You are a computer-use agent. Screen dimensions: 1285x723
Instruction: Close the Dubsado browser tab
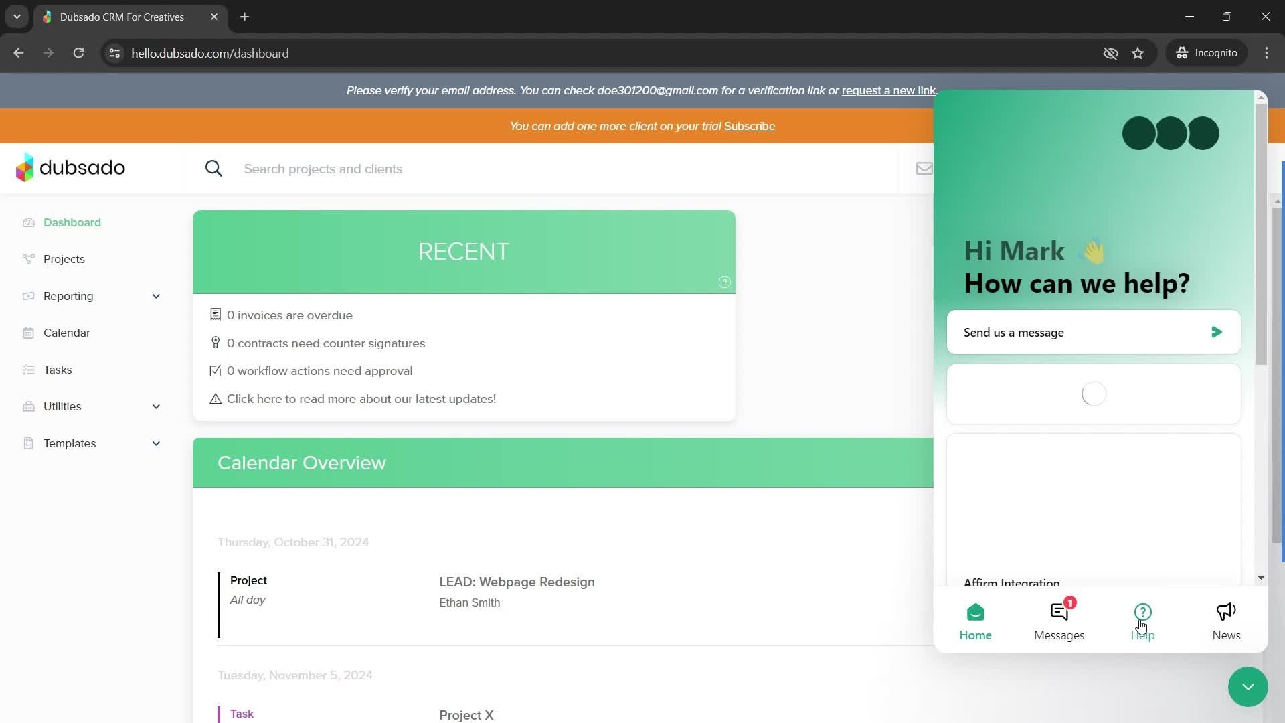tap(214, 17)
